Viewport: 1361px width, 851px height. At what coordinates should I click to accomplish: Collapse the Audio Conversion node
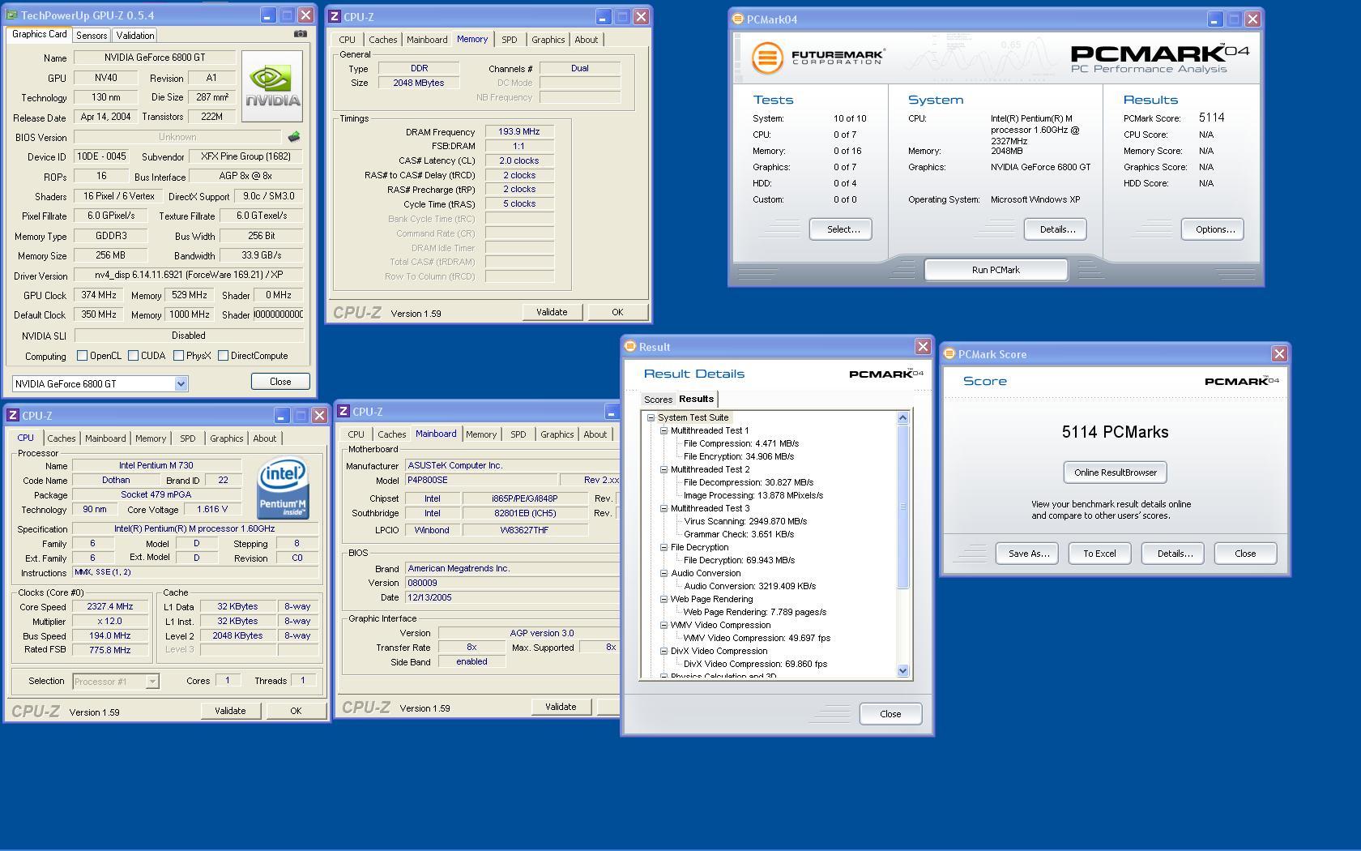pos(663,573)
